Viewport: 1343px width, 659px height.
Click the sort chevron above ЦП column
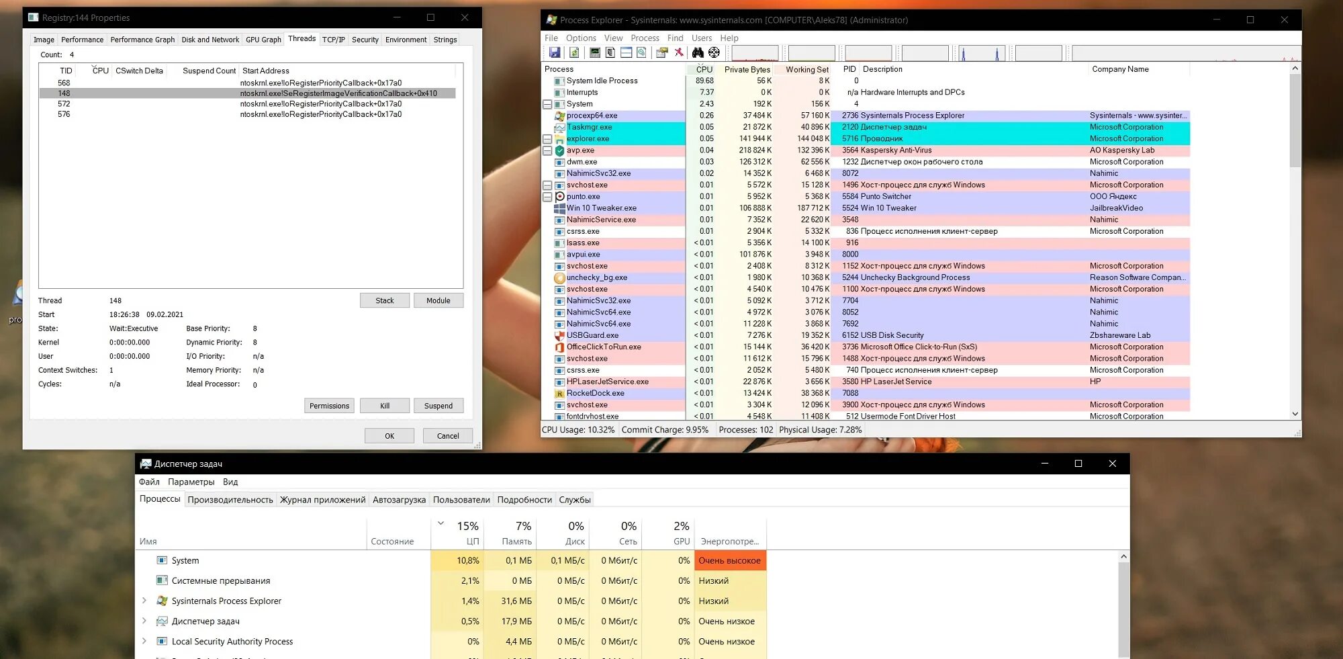pyautogui.click(x=441, y=523)
